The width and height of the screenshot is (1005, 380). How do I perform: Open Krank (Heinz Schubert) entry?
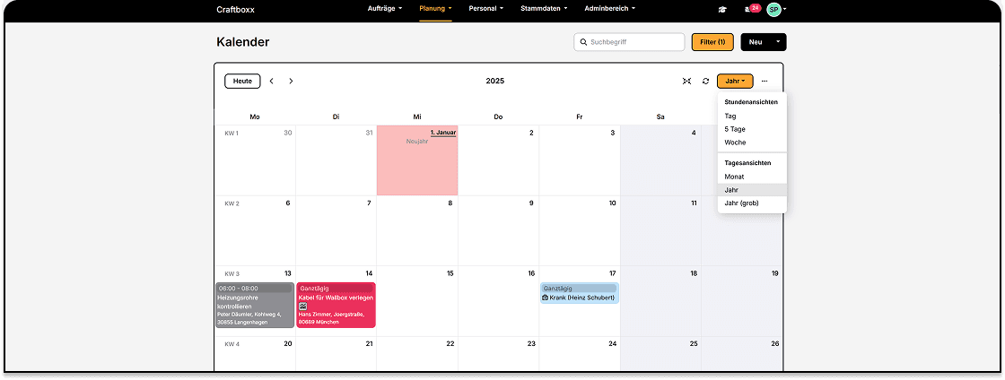point(580,293)
